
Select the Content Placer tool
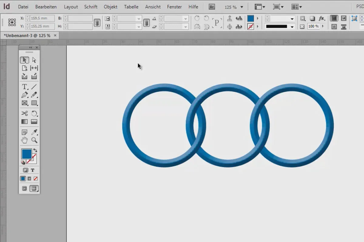click(34, 76)
